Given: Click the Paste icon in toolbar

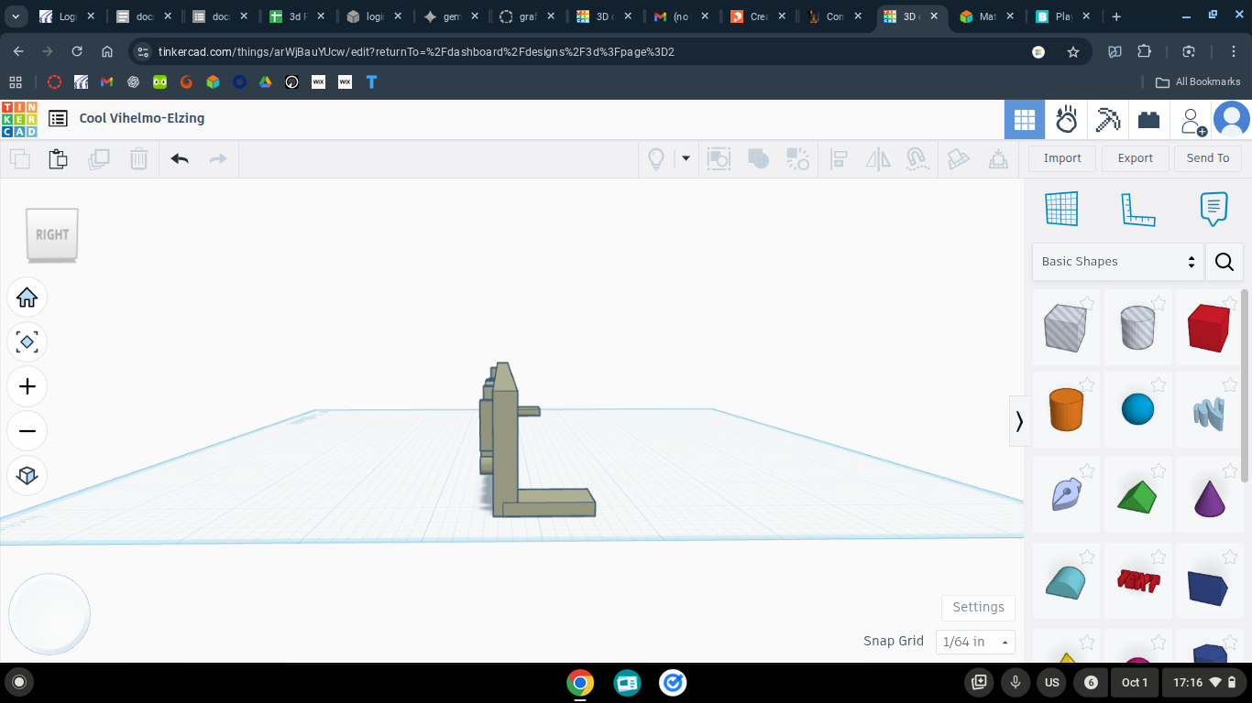Looking at the screenshot, I should point(58,159).
